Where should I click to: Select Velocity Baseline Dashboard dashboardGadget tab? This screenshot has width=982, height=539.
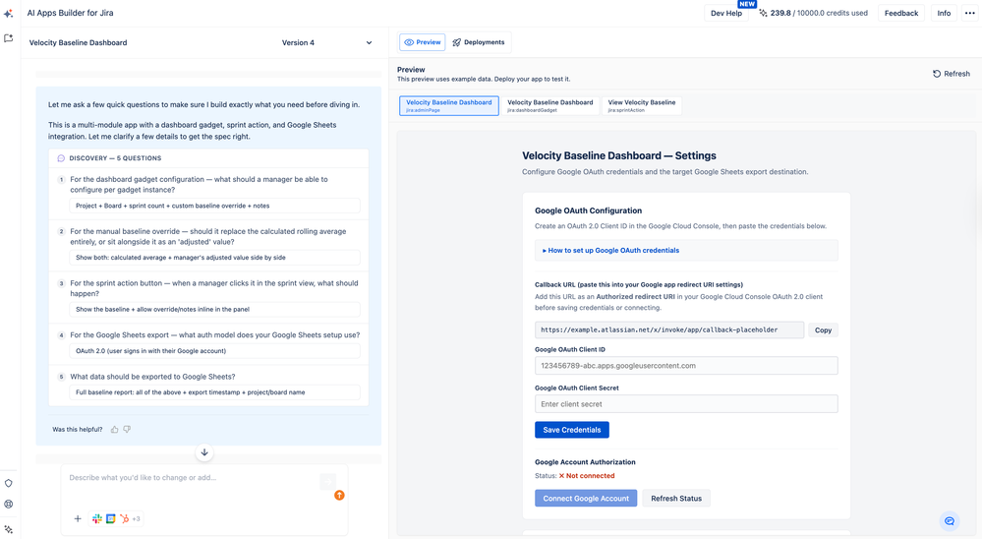coord(549,105)
